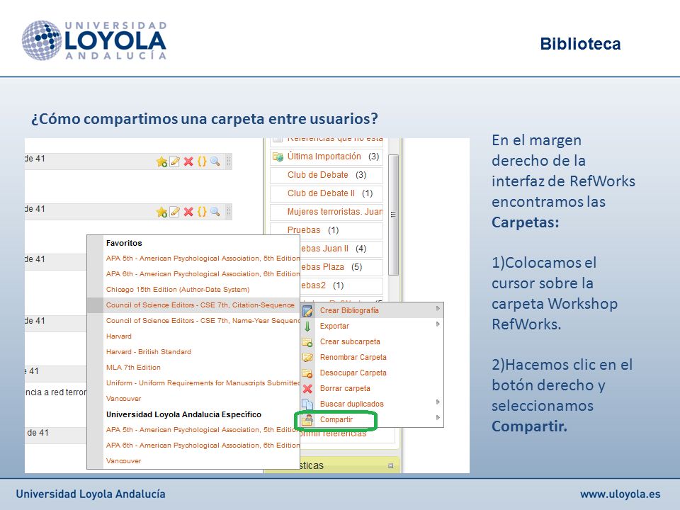Click the cite braces icon in the first reference toolbar
This screenshot has width=680, height=510.
(202, 161)
